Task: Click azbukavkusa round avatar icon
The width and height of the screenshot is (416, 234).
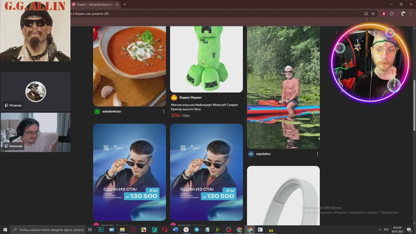Action: coord(97,111)
